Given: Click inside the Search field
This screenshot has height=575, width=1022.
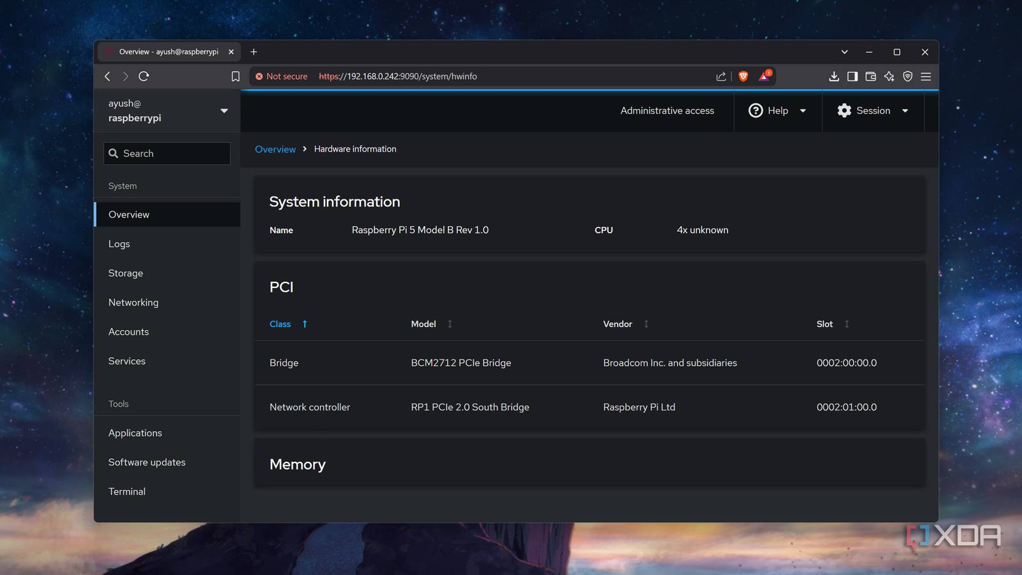Looking at the screenshot, I should click(x=167, y=153).
